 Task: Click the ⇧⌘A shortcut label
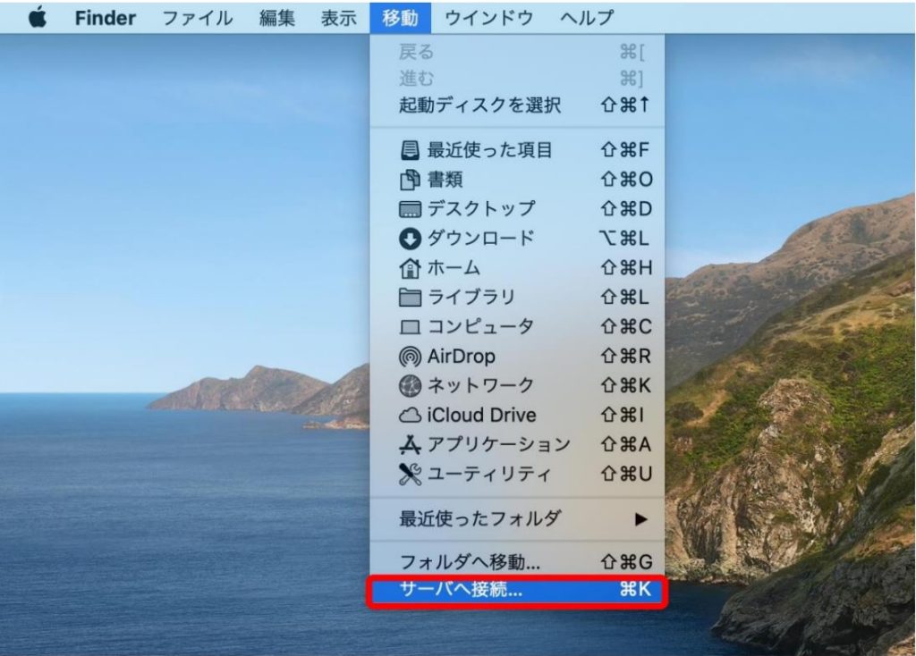[626, 445]
